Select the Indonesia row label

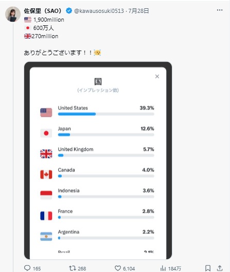(68, 190)
